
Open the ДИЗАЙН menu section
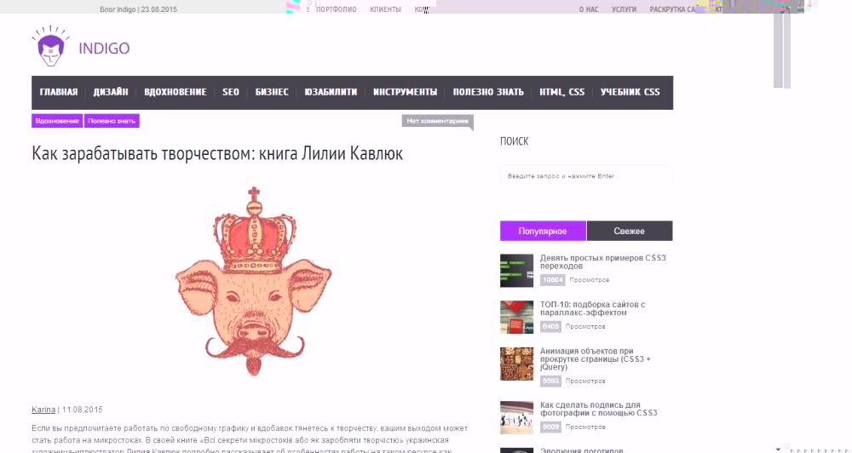tap(111, 92)
